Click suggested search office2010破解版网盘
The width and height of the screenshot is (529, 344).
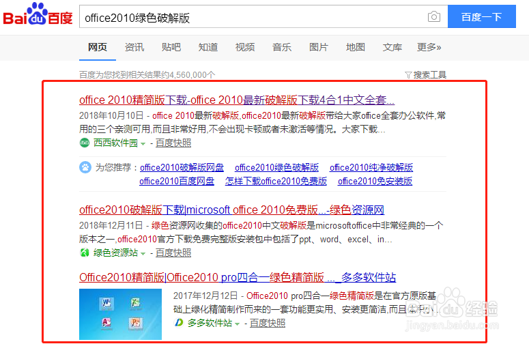point(182,167)
